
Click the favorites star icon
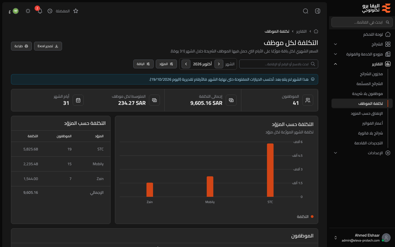click(76, 11)
